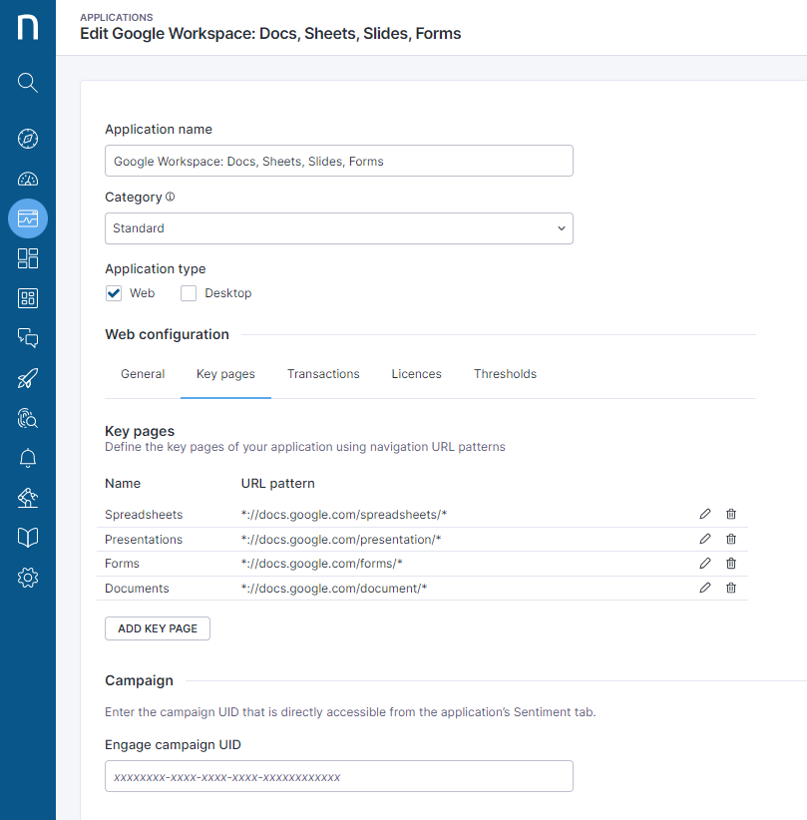Open the desk lamp icon in the sidebar
The height and width of the screenshot is (820, 807).
click(28, 498)
